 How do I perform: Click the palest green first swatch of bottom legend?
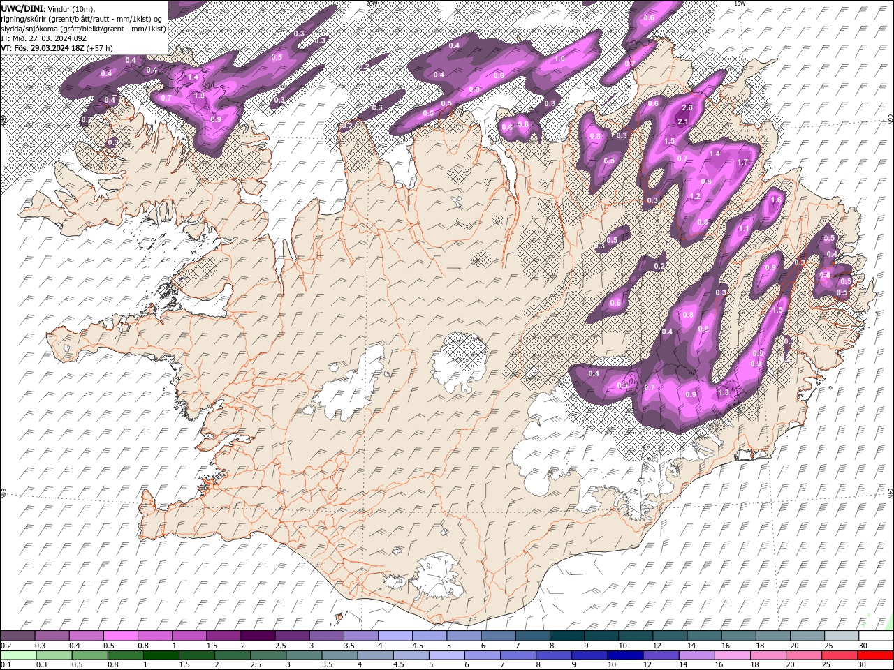click(x=18, y=655)
